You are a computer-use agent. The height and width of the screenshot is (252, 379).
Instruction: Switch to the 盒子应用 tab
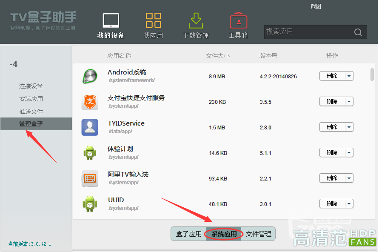tap(188, 234)
